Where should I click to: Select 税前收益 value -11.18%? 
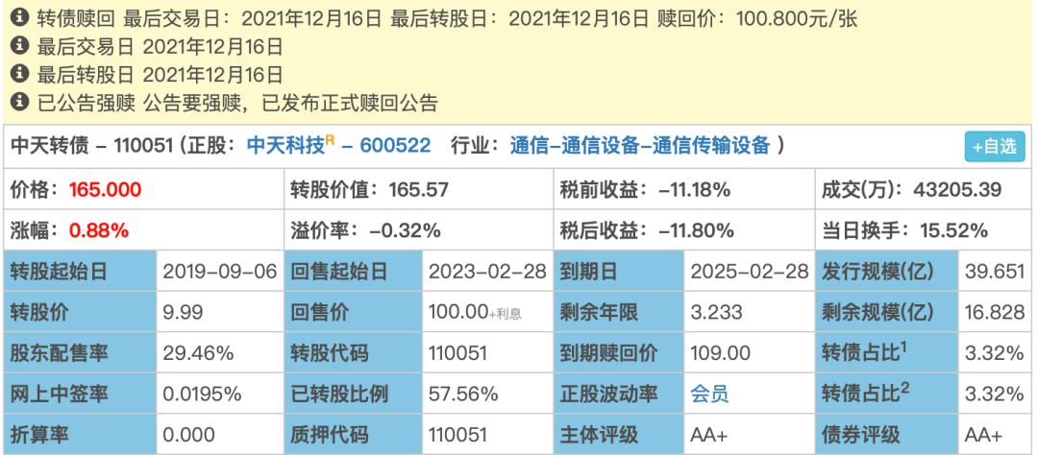[695, 190]
